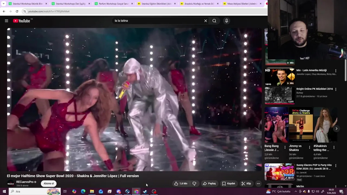The image size is (347, 195).
Task: Go forward in browser history
Action: pos(10,11)
